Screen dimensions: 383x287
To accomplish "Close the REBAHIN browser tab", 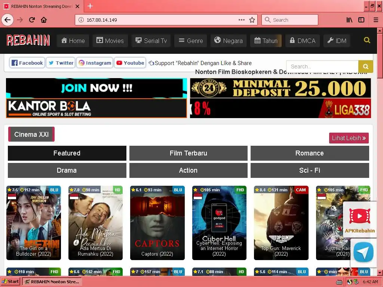I will coord(77,6).
